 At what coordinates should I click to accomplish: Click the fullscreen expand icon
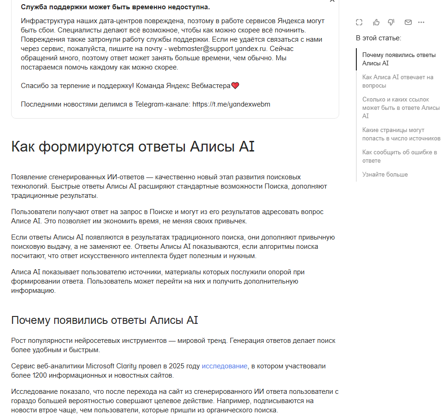[x=359, y=22]
